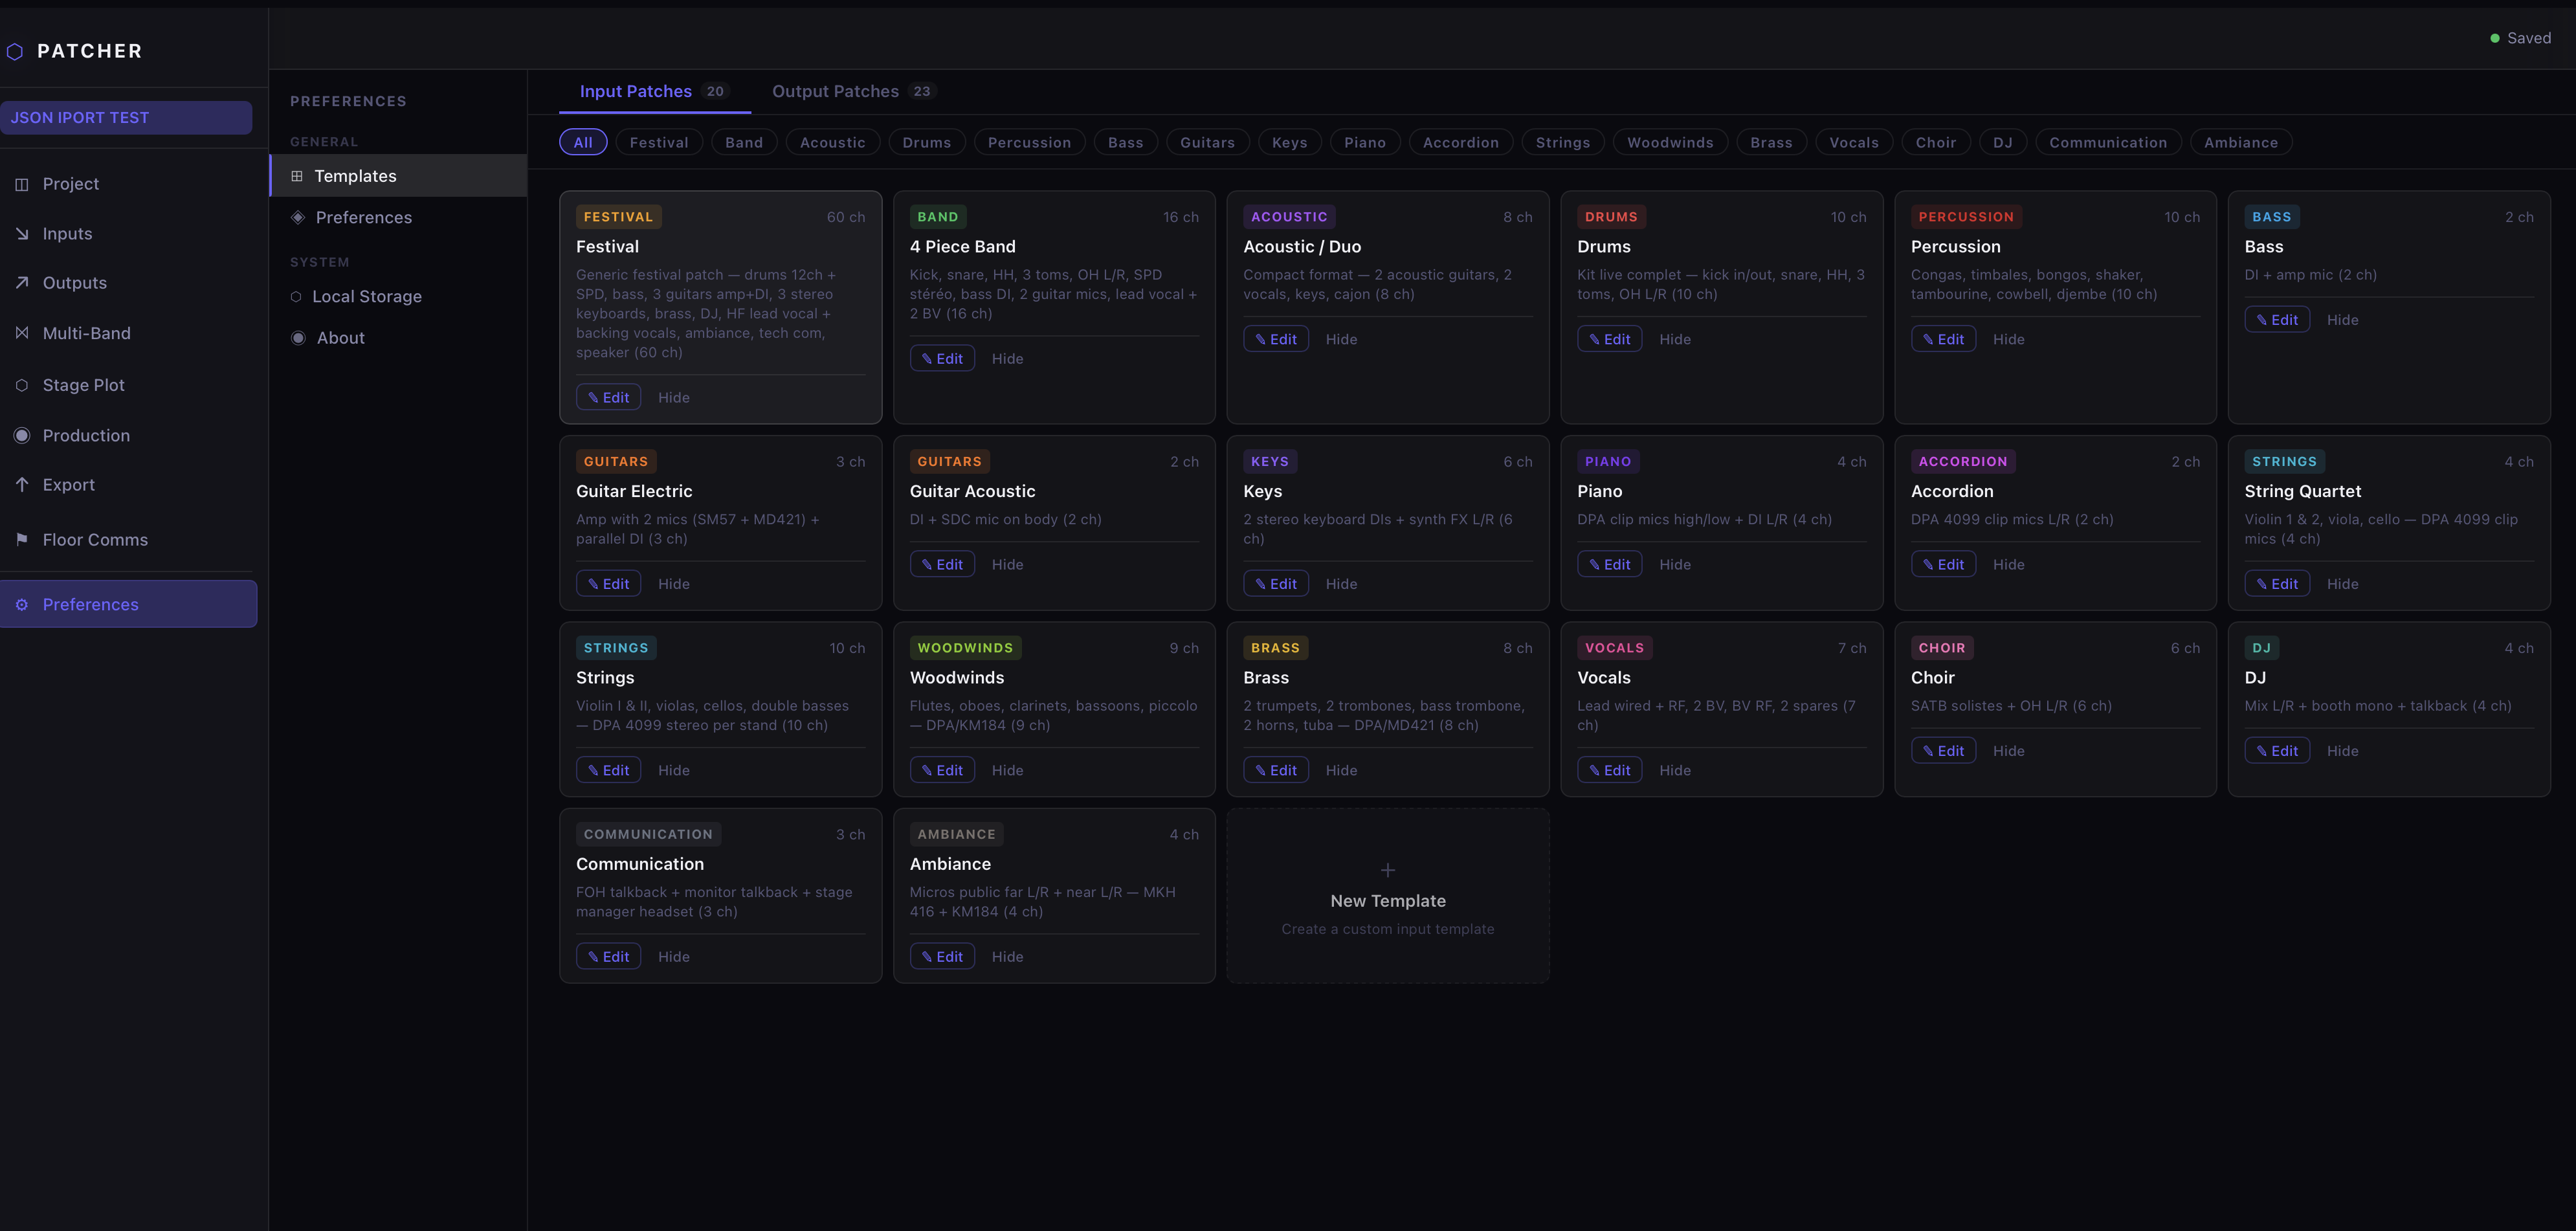The image size is (2576, 1231).
Task: Click the DRUMS red category tag
Action: [x=1611, y=217]
